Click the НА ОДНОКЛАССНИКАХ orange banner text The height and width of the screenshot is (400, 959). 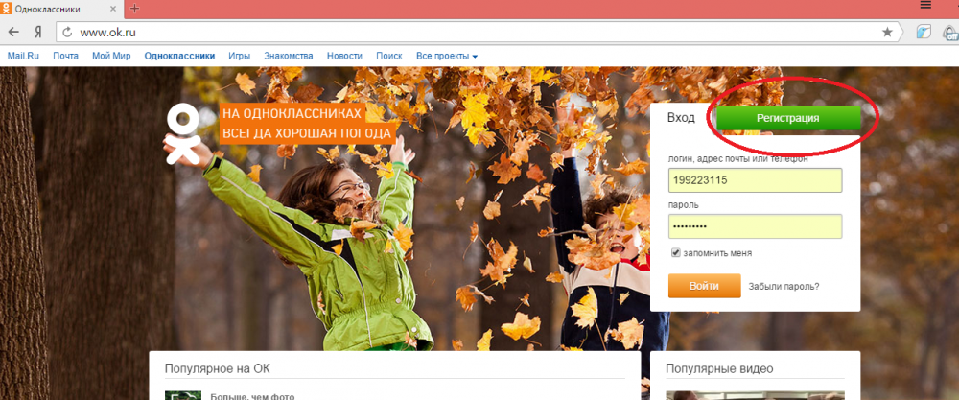click(291, 113)
